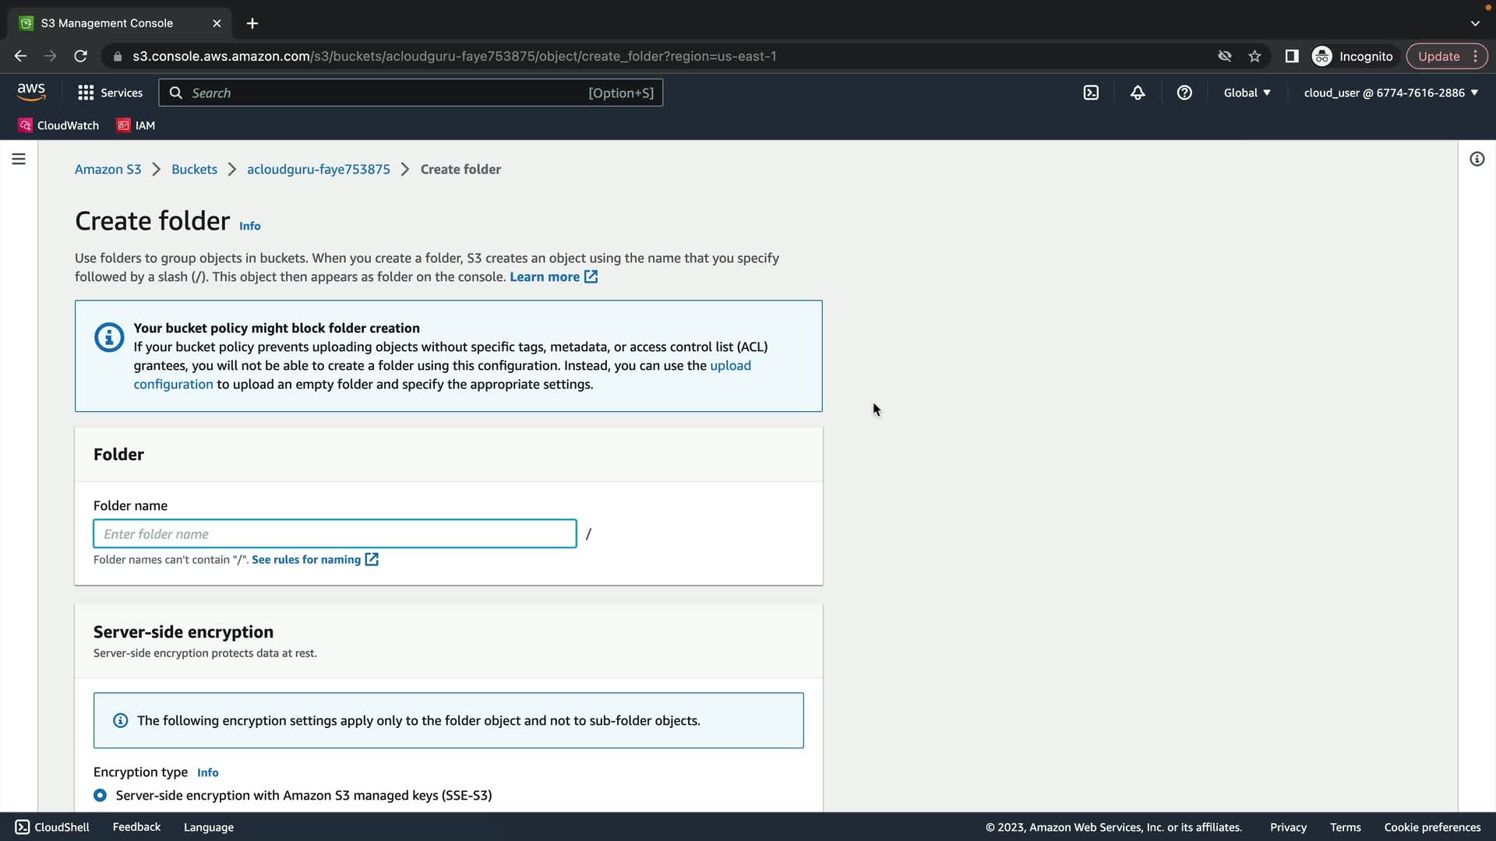This screenshot has width=1496, height=841.
Task: Go to Buckets breadcrumb
Action: 194,169
